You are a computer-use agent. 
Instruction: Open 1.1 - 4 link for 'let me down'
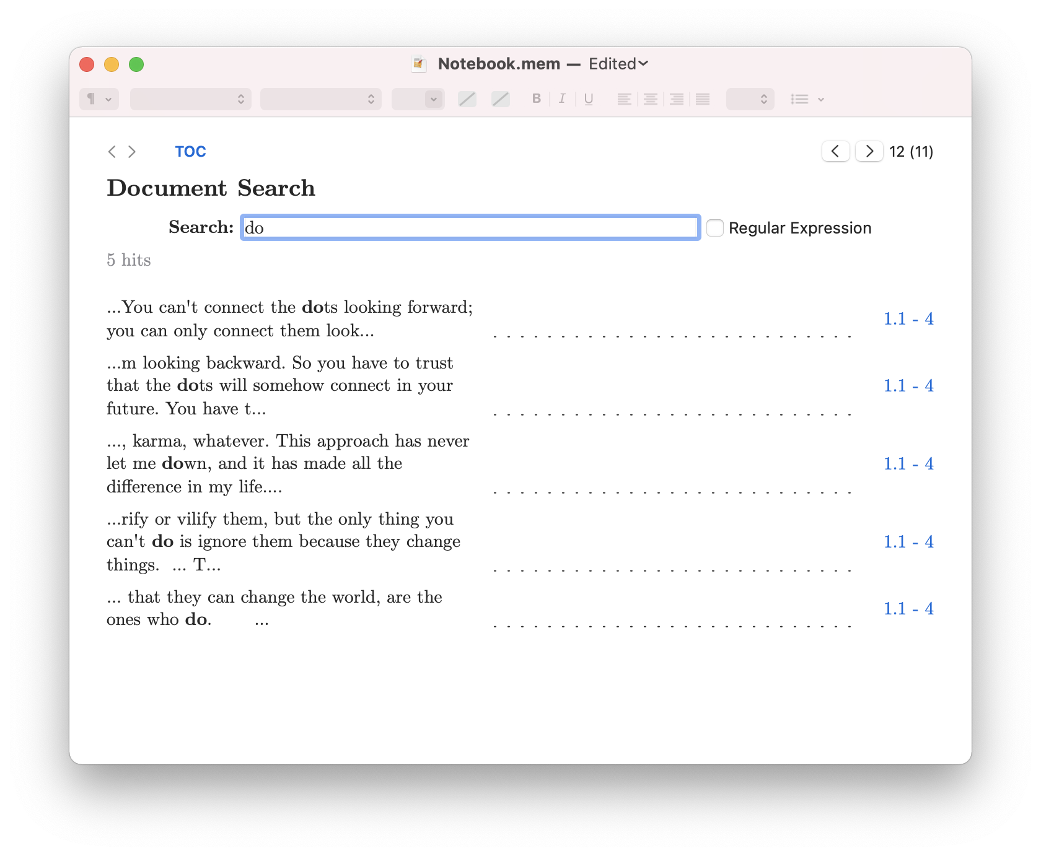908,464
